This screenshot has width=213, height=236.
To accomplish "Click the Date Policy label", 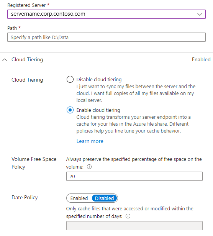I will [x=25, y=197].
